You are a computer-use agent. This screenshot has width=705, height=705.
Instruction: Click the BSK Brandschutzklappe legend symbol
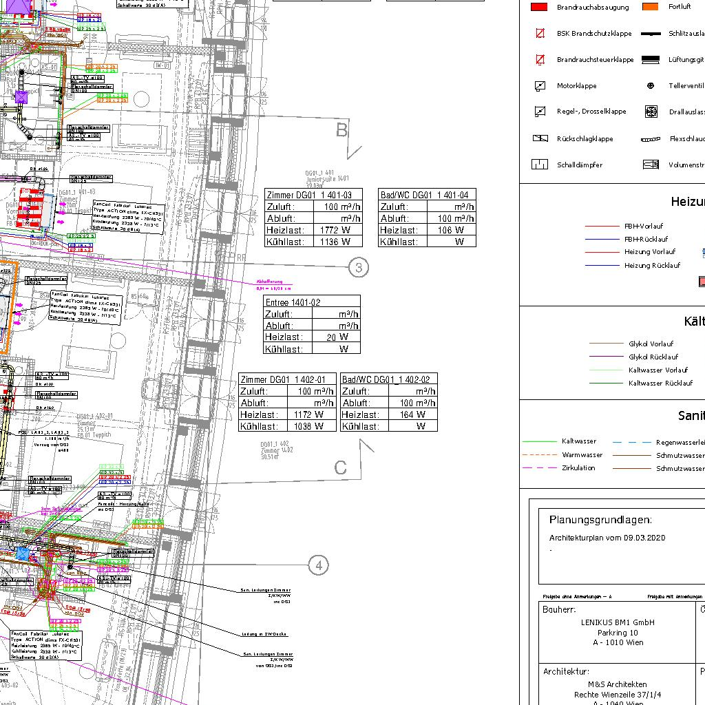pos(540,33)
